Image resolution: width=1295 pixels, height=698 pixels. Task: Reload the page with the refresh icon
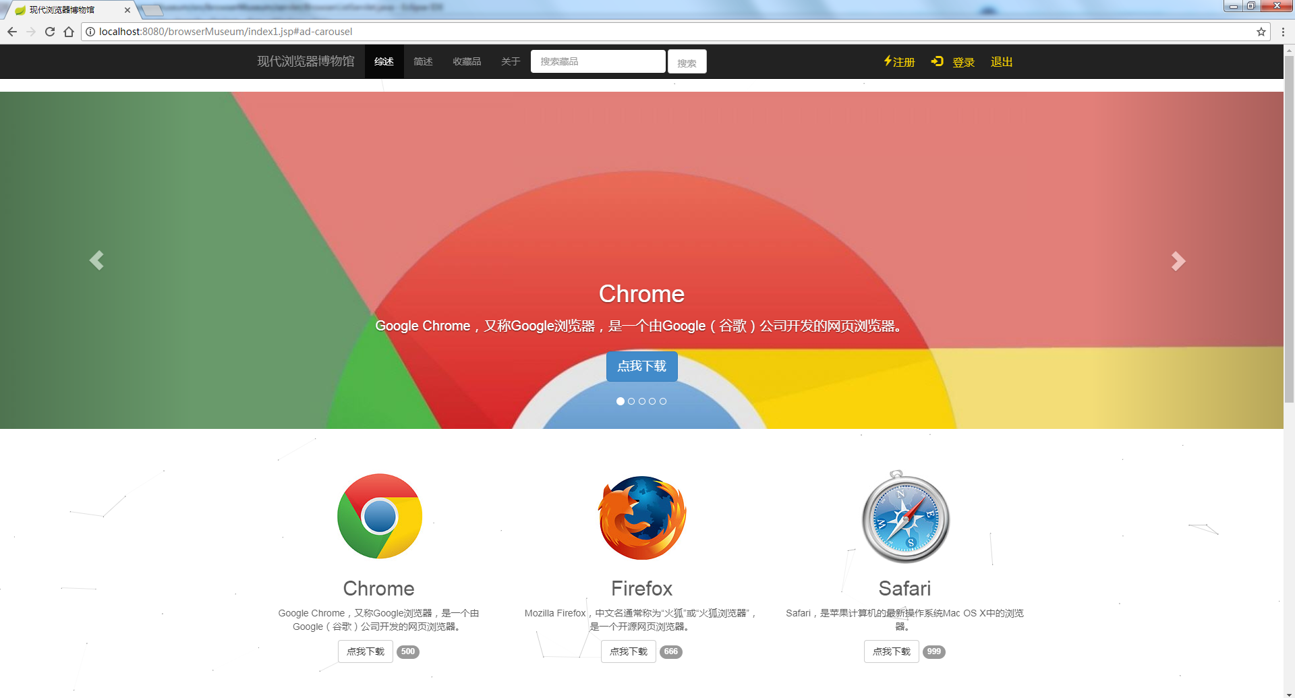(50, 32)
